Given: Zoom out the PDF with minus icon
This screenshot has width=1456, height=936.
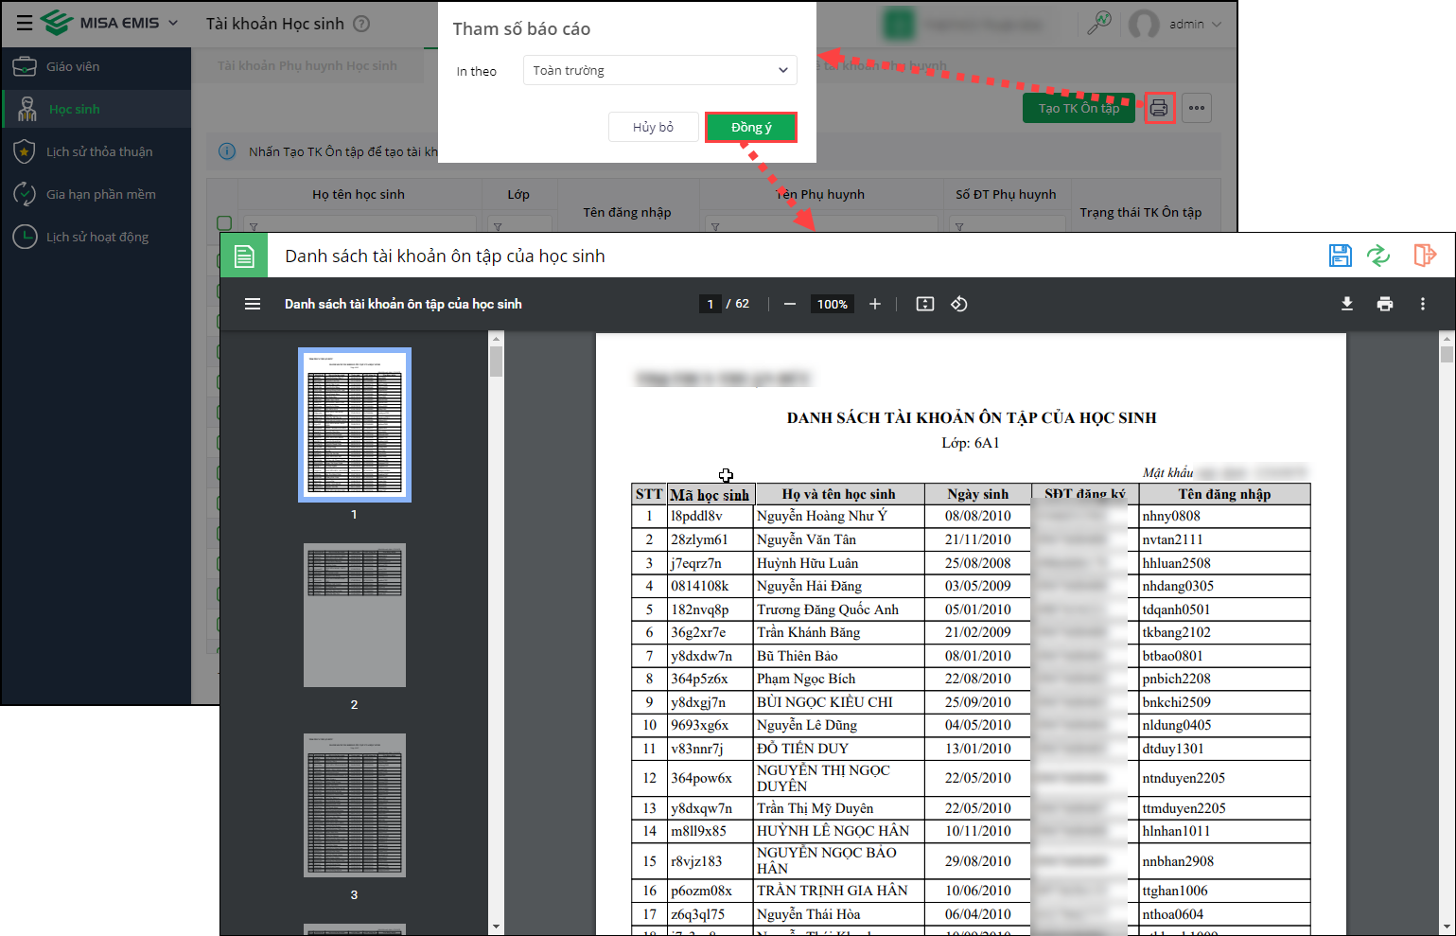Looking at the screenshot, I should 790,304.
